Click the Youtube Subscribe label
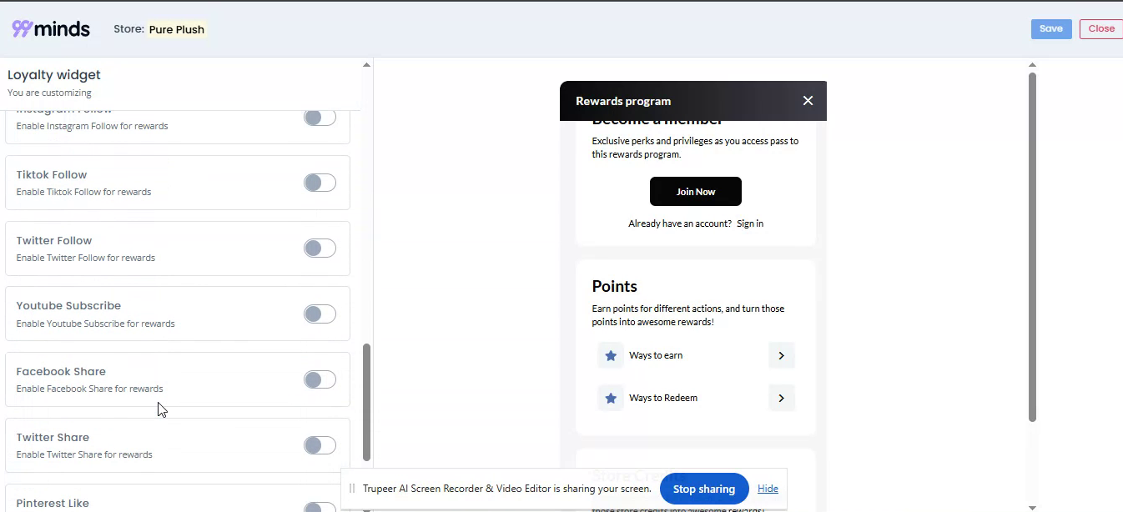This screenshot has height=512, width=1123. pos(68,305)
